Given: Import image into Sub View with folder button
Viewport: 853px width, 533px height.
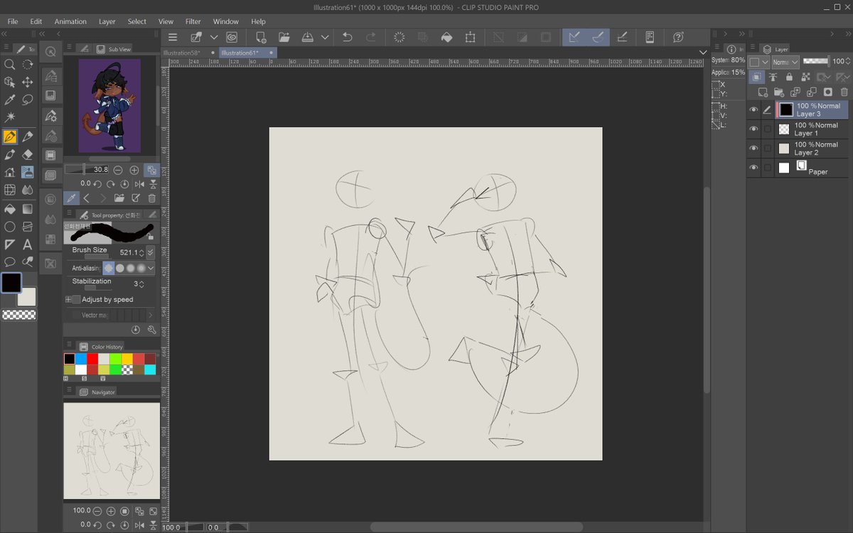Looking at the screenshot, I should (119, 198).
